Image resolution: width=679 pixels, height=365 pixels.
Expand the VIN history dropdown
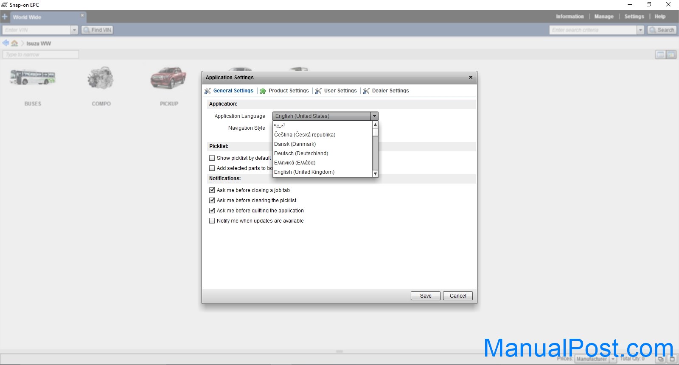75,30
